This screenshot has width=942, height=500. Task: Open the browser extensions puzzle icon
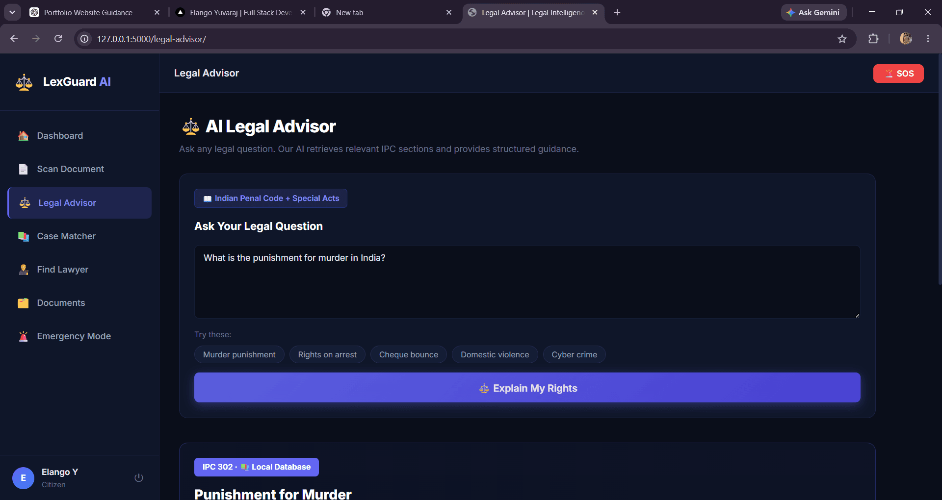coord(873,39)
